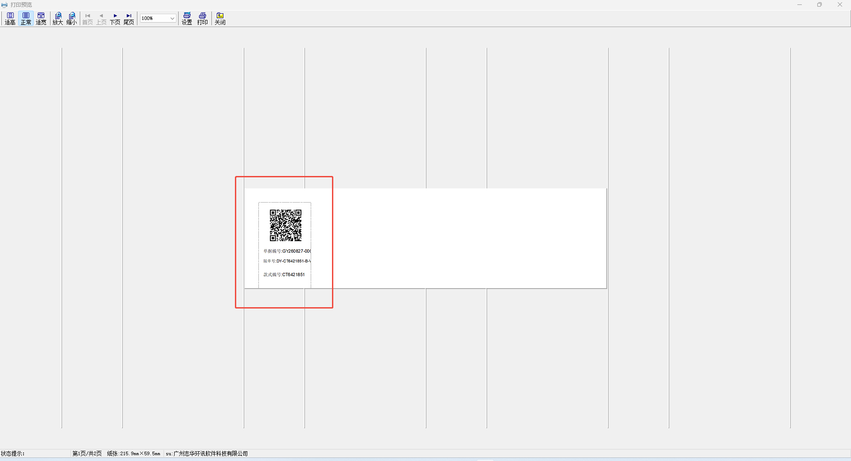851x461 pixels.
Task: Go to next page 下页
Action: pyautogui.click(x=115, y=19)
